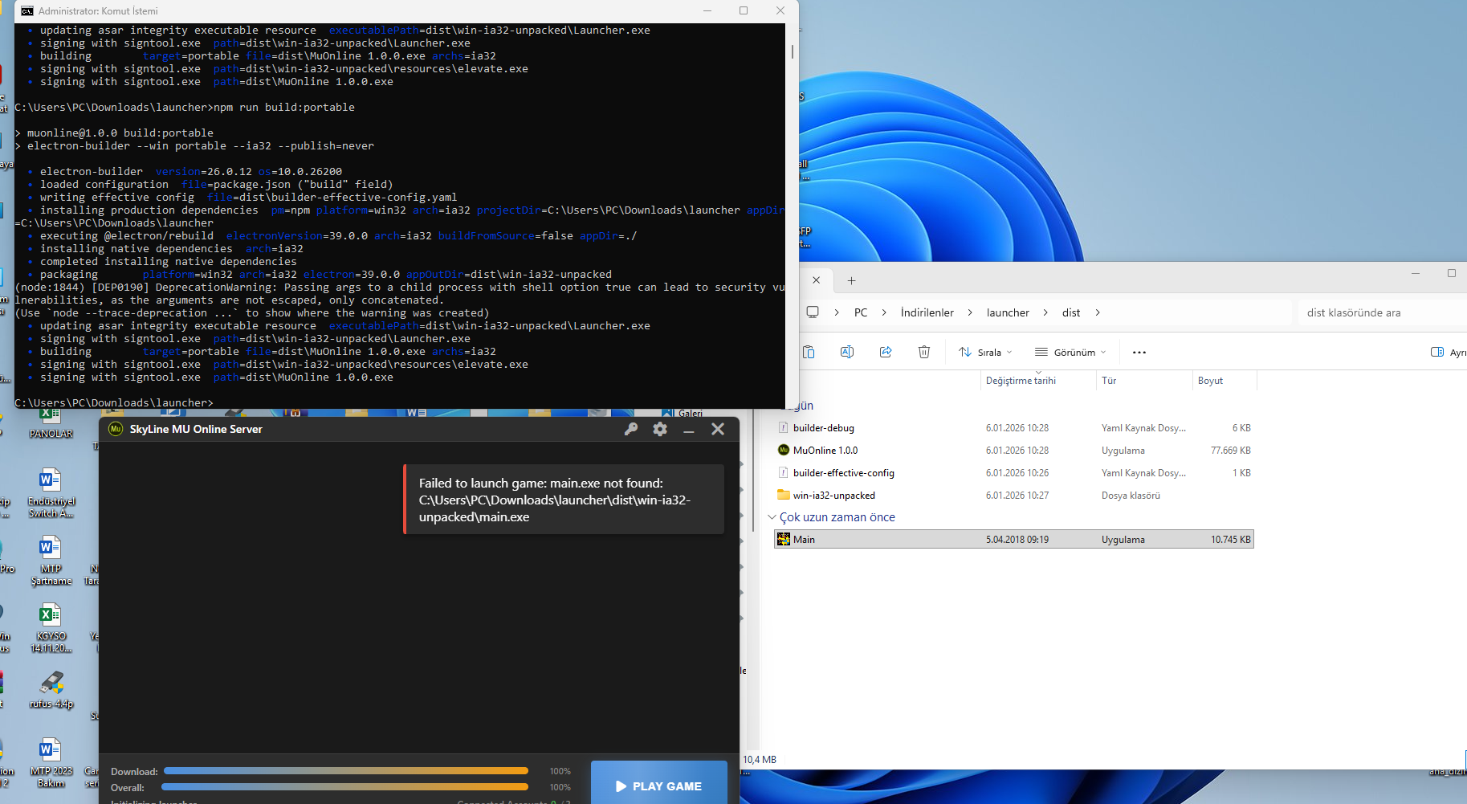Click the Share icon in Explorer toolbar
The height and width of the screenshot is (804, 1467).
[x=886, y=352]
